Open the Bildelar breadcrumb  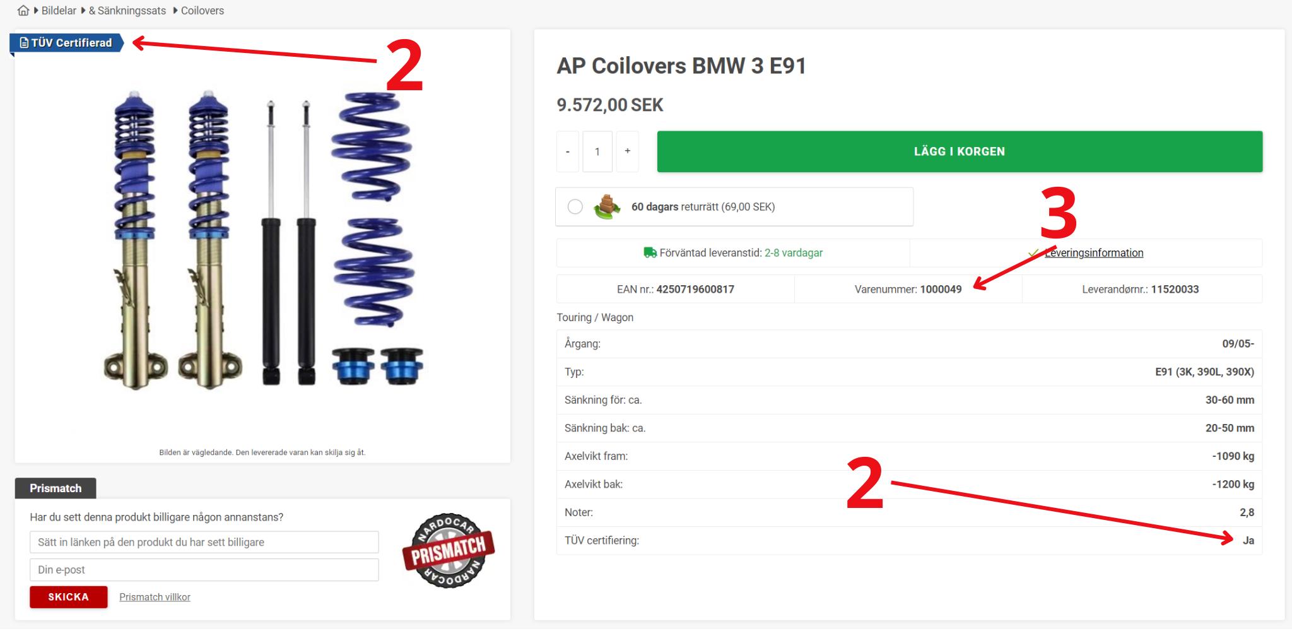59,11
